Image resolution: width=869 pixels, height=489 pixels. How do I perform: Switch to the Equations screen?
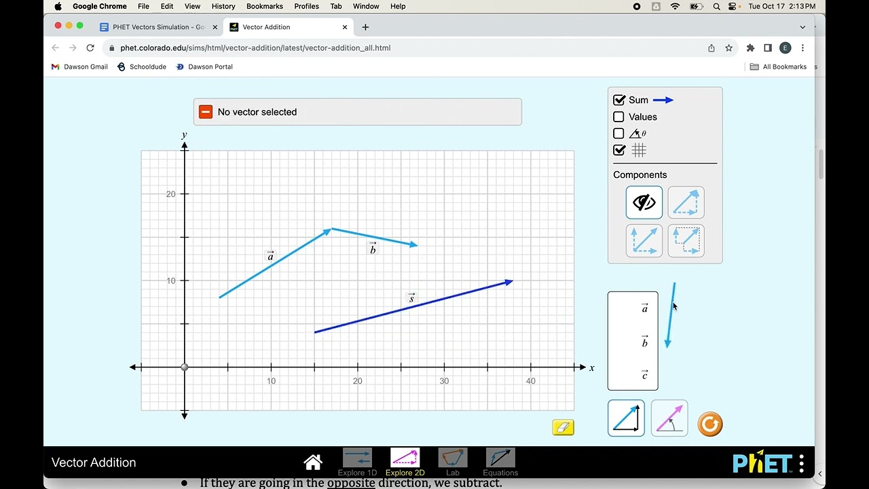(500, 463)
